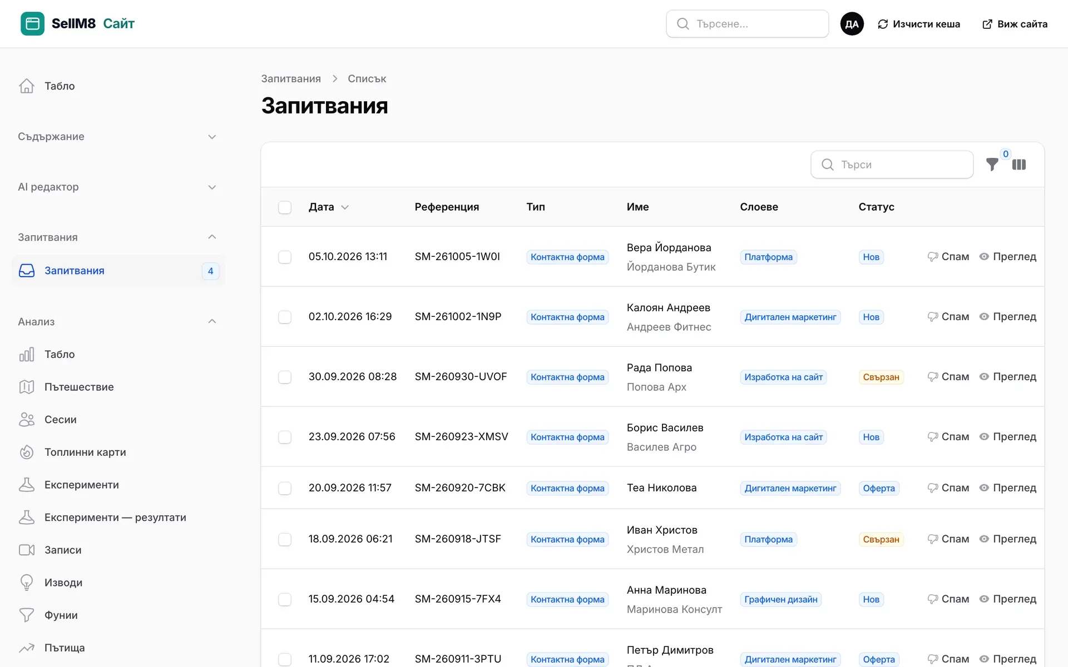Open Сесии users item
The image size is (1068, 667).
click(x=117, y=420)
